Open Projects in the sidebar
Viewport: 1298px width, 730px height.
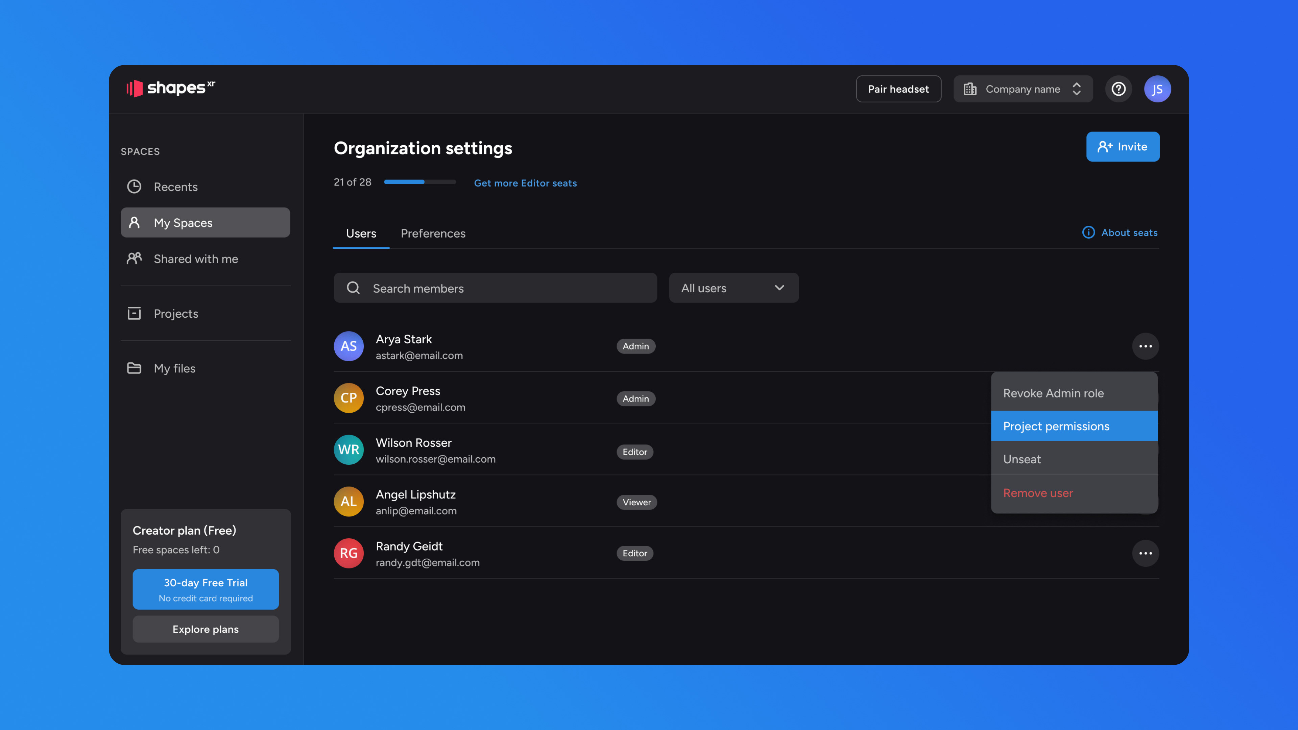(x=205, y=313)
